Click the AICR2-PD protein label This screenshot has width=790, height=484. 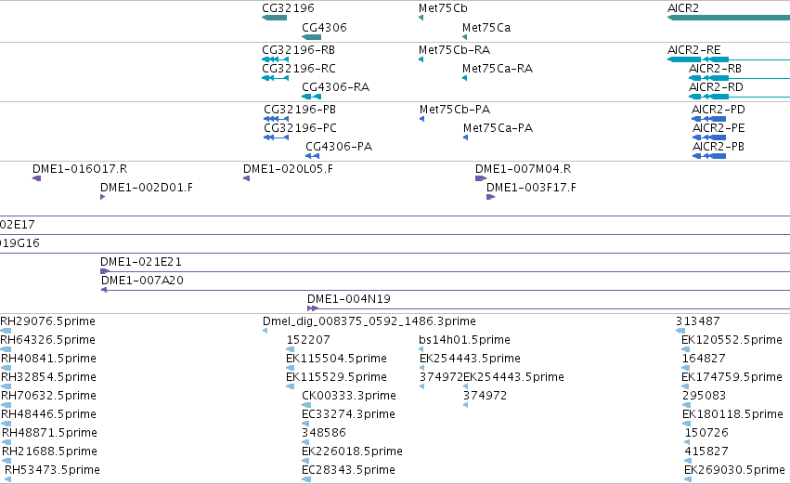(718, 109)
